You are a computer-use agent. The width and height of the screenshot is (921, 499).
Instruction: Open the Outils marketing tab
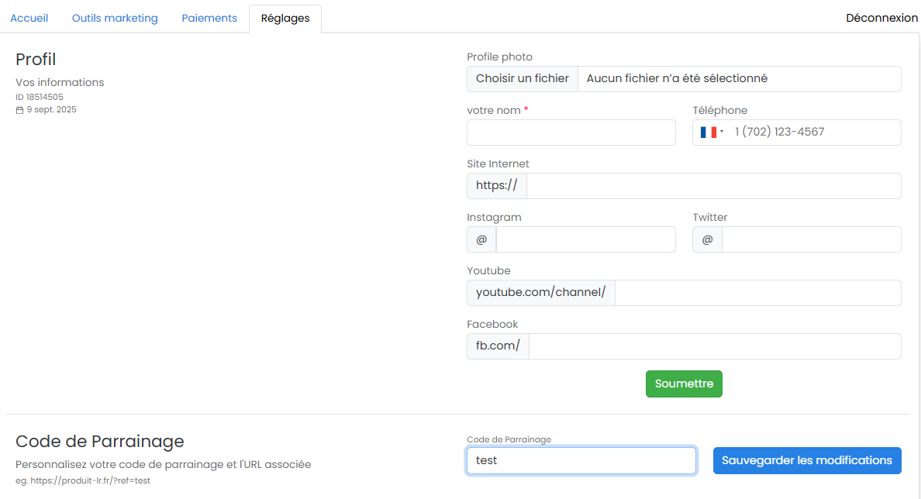114,17
